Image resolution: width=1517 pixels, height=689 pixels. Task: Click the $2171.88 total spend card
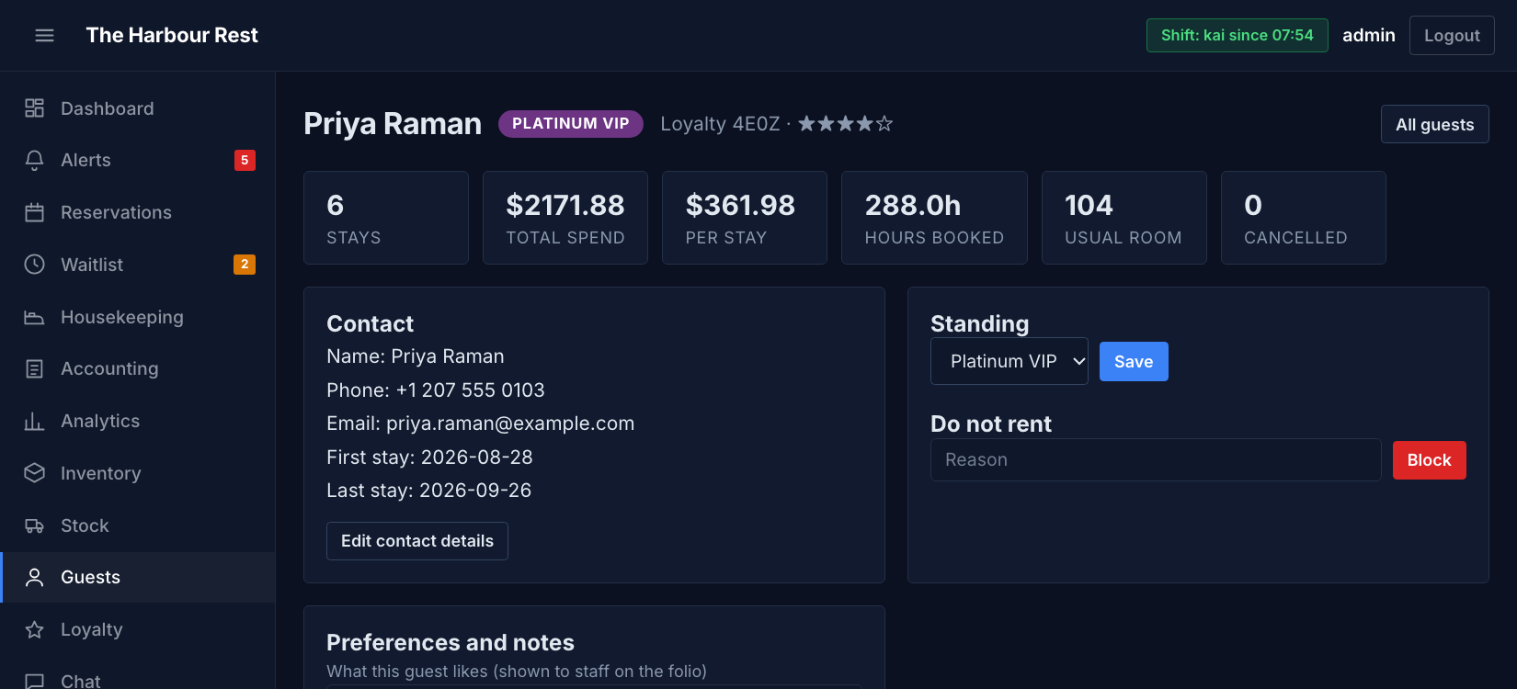(x=565, y=218)
